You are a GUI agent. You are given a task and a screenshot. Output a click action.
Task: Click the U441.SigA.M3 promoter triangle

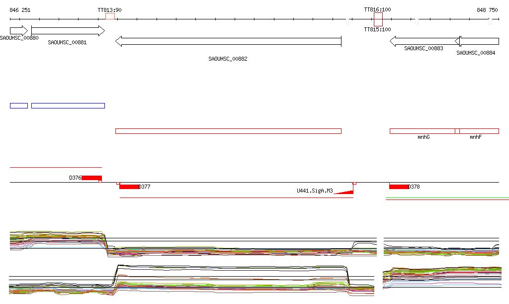[344, 192]
